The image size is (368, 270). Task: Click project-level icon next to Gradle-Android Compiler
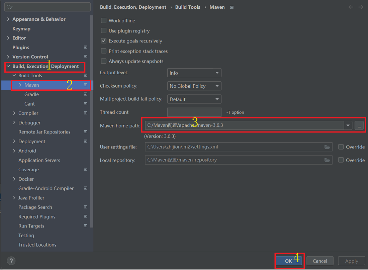point(85,188)
